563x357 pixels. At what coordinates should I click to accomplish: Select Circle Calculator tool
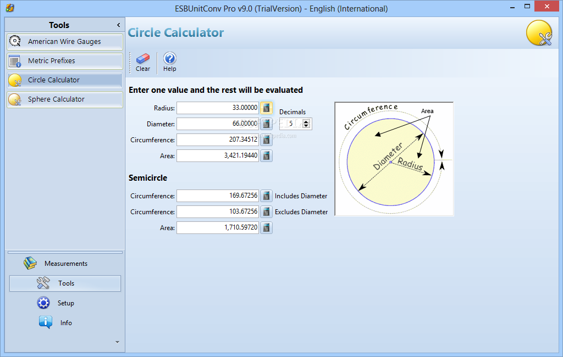point(65,80)
